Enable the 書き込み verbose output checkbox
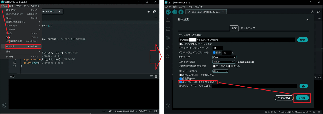Screen dimensions: 323x114 tap(230, 66)
